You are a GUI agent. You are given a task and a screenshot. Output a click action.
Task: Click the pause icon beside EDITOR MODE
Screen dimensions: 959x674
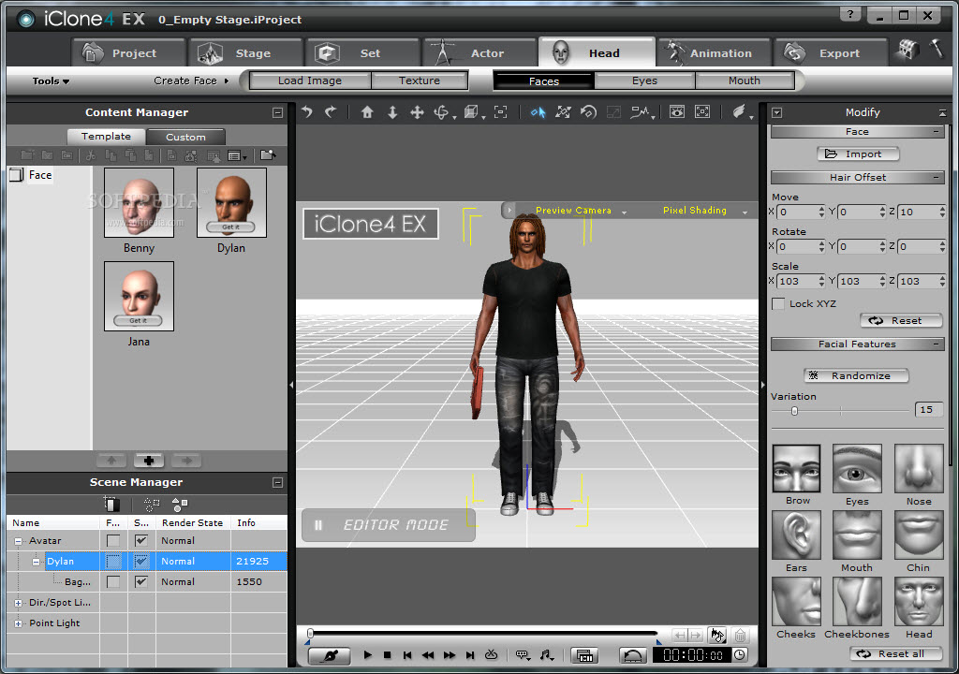click(318, 525)
